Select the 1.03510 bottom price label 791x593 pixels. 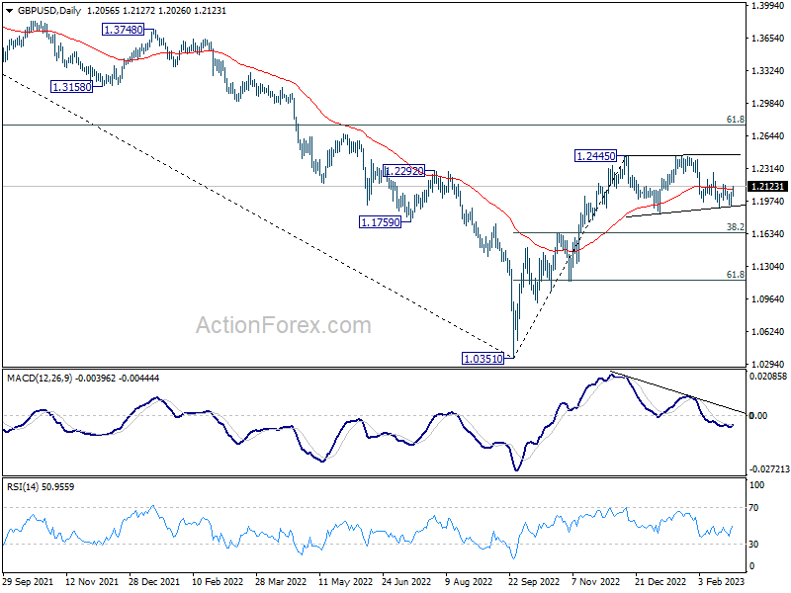click(483, 359)
